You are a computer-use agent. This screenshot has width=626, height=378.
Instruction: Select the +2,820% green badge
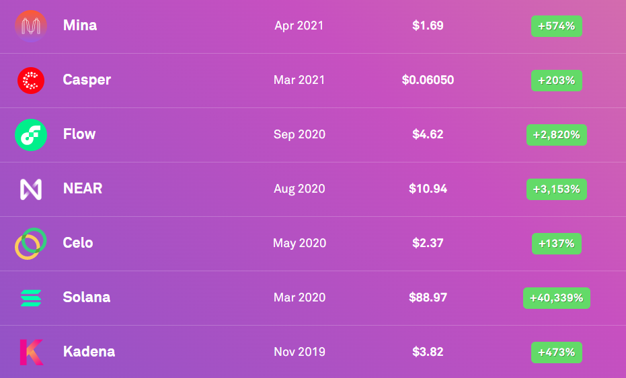556,135
